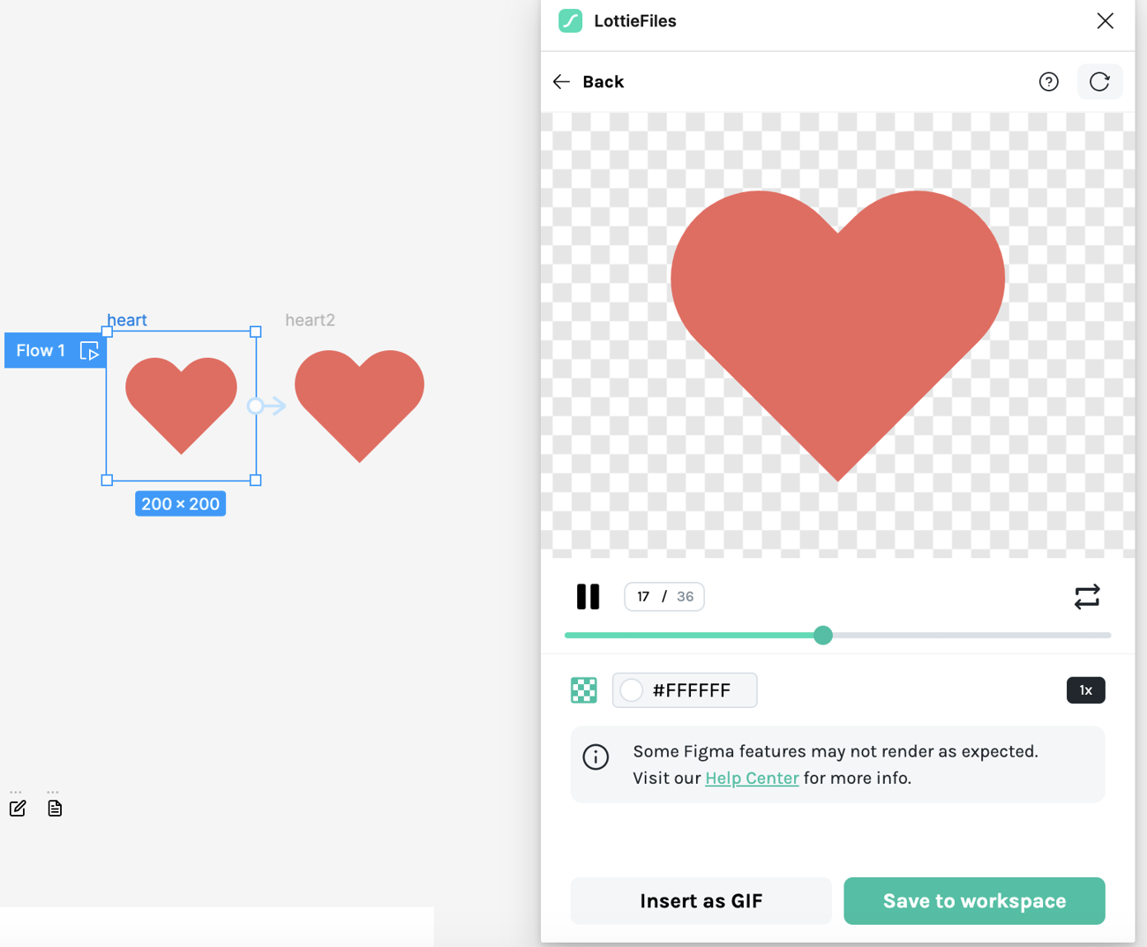Open the 1x playback speed selector
This screenshot has height=947, width=1147.
[1085, 690]
